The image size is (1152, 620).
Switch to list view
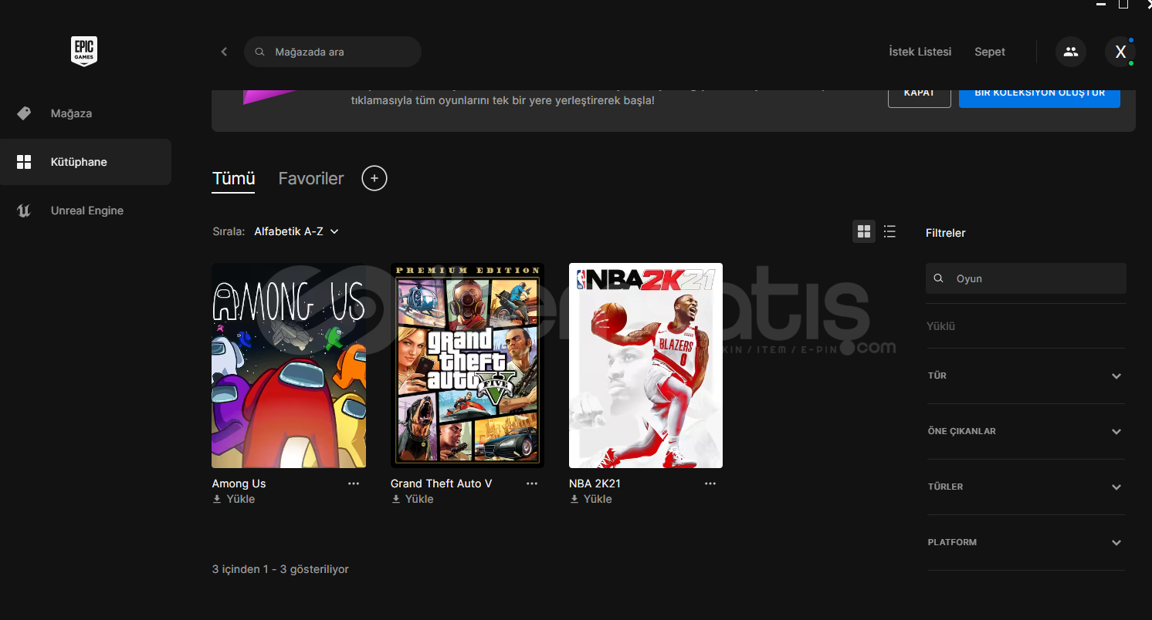[889, 231]
